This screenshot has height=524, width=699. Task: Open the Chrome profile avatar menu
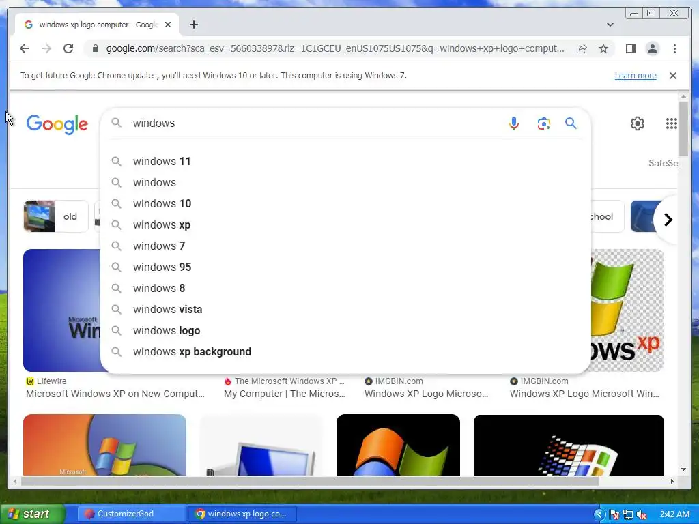point(652,48)
